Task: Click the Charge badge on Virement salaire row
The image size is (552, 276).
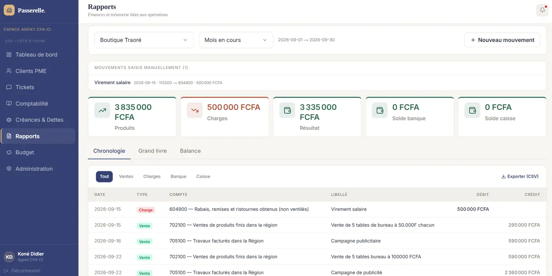Action: (146, 210)
